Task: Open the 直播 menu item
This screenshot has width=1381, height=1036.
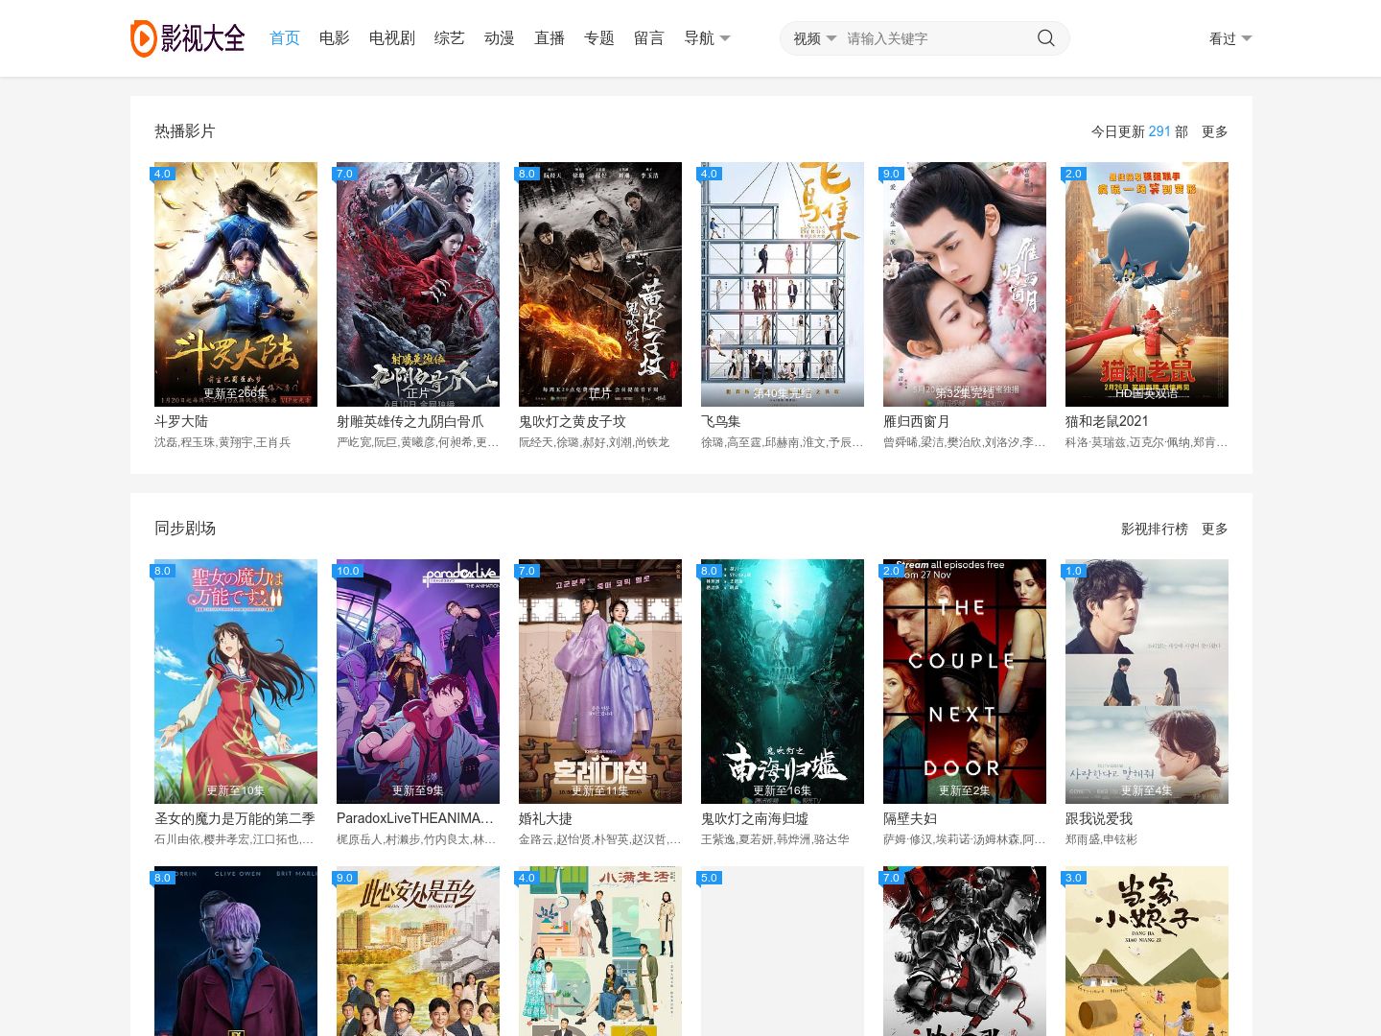Action: point(550,38)
